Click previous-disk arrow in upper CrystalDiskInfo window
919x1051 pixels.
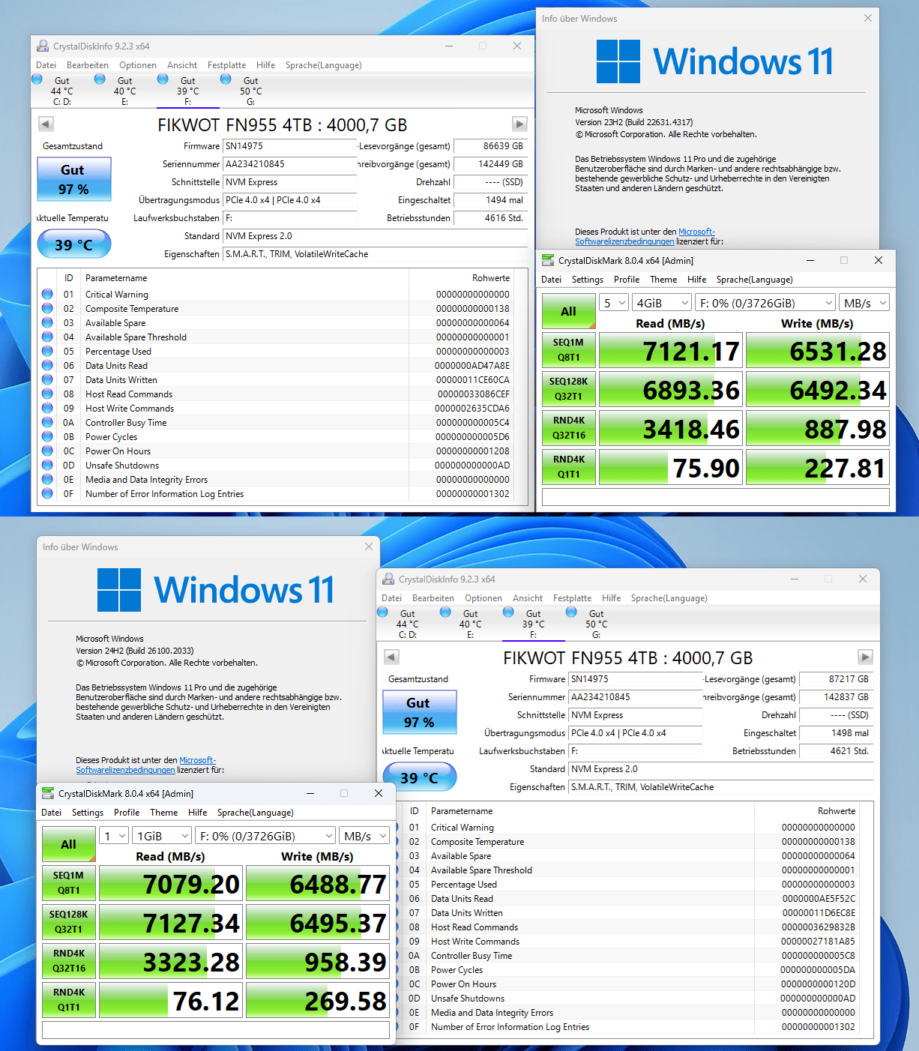pyautogui.click(x=46, y=124)
